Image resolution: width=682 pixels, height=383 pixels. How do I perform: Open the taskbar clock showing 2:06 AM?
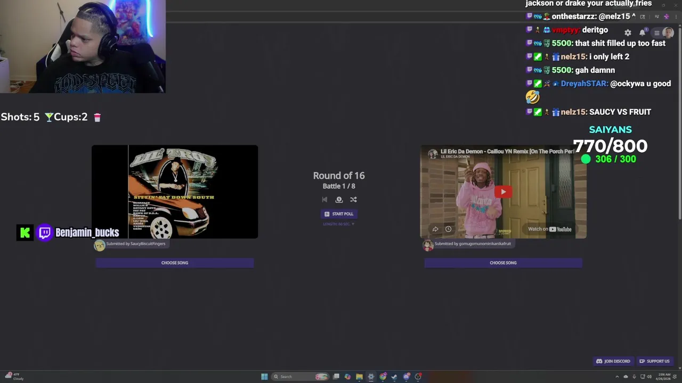point(664,377)
